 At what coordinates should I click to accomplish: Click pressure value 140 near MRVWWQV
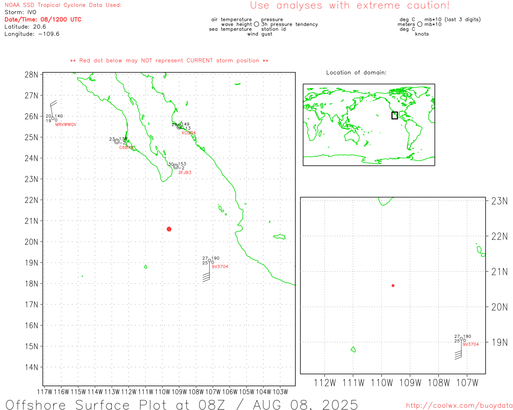[x=59, y=116]
